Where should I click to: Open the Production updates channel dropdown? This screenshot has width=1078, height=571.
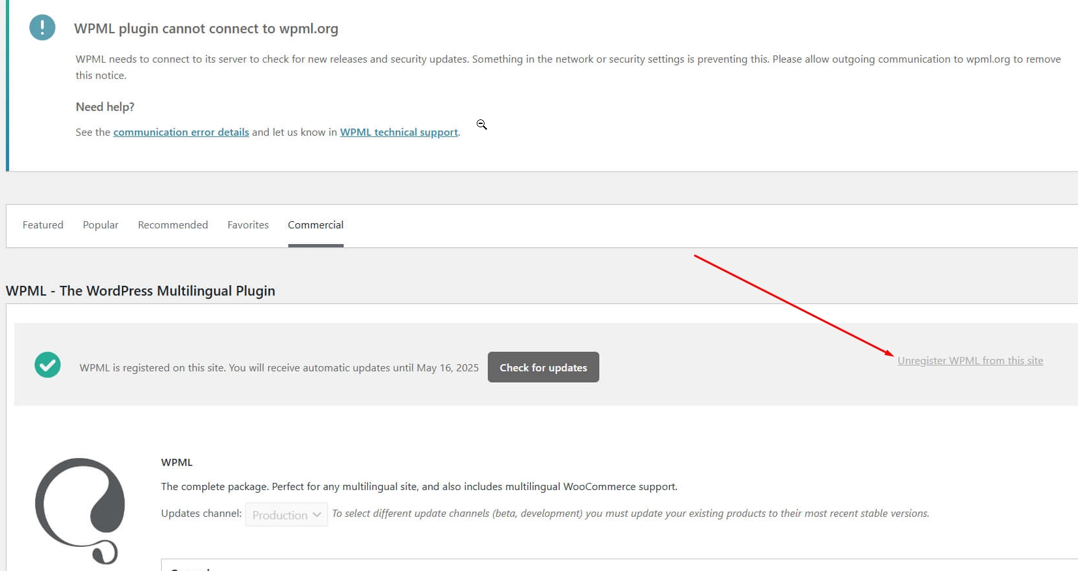286,515
